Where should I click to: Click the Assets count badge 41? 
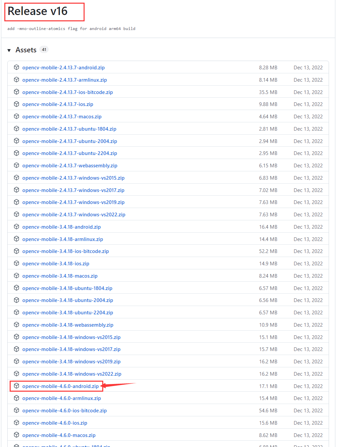(44, 50)
